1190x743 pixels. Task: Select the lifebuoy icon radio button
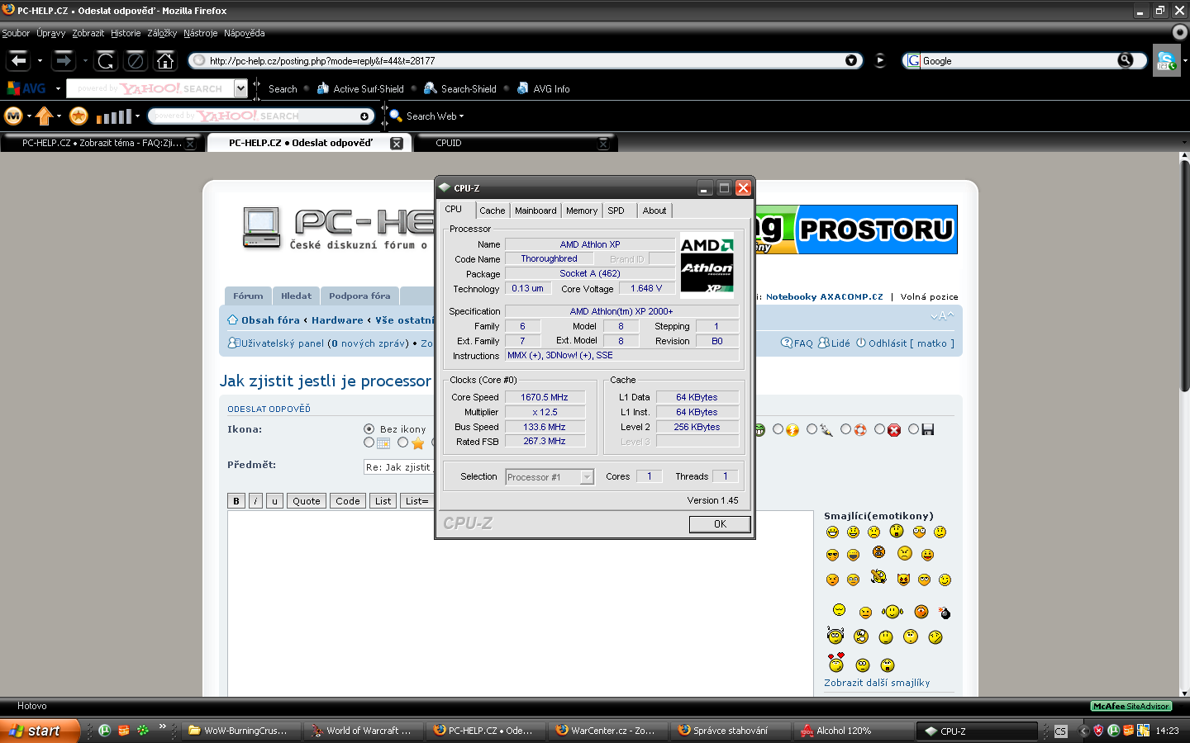pos(845,429)
